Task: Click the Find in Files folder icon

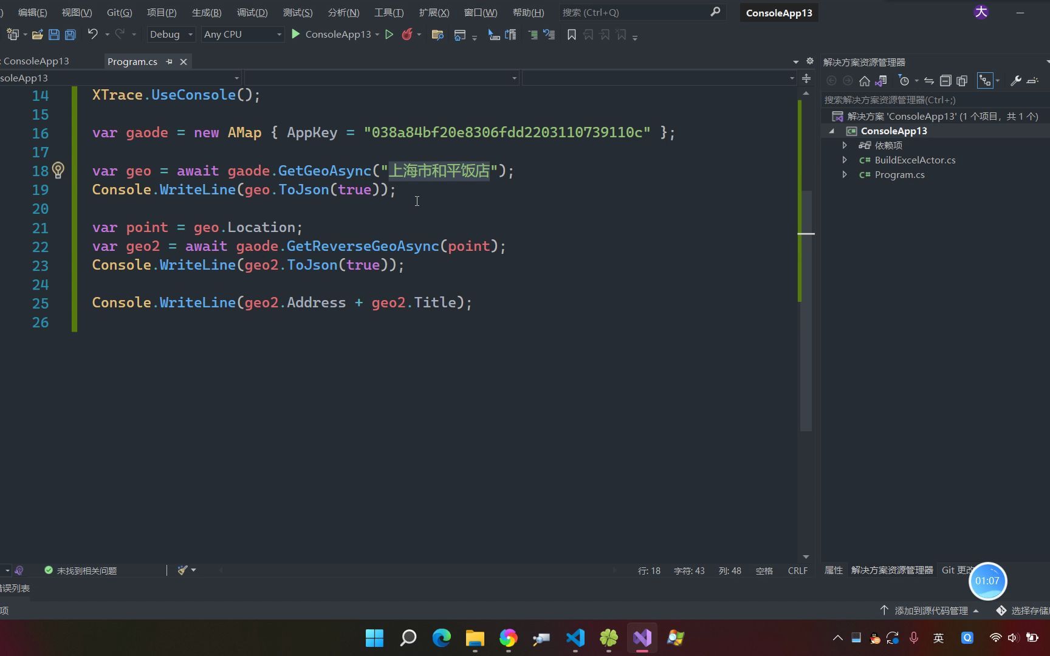Action: [437, 35]
